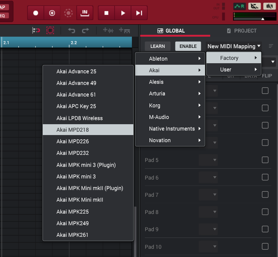Check the FLIP checkbox for Pad 9
This screenshot has width=278, height=257.
[265, 229]
